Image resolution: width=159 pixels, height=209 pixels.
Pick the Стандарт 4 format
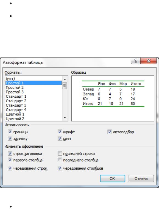(34, 110)
